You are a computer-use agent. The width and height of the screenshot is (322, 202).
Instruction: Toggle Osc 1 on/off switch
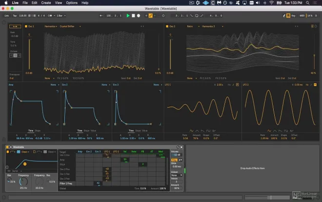pyautogui.click(x=26, y=26)
